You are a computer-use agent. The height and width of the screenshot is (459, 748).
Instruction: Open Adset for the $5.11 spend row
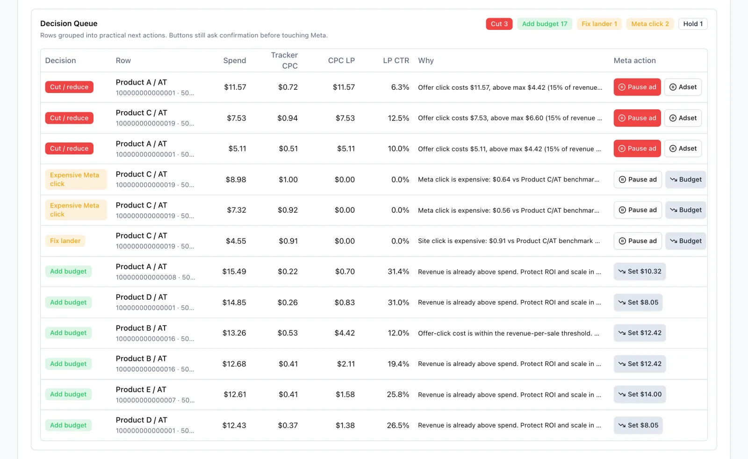point(683,149)
